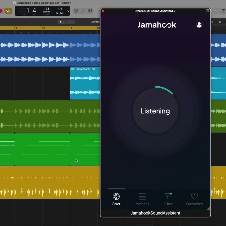
Task: Switch to the Start tab
Action: pos(116,199)
